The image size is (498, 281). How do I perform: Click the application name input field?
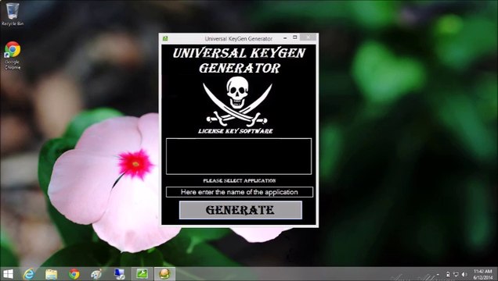point(239,192)
